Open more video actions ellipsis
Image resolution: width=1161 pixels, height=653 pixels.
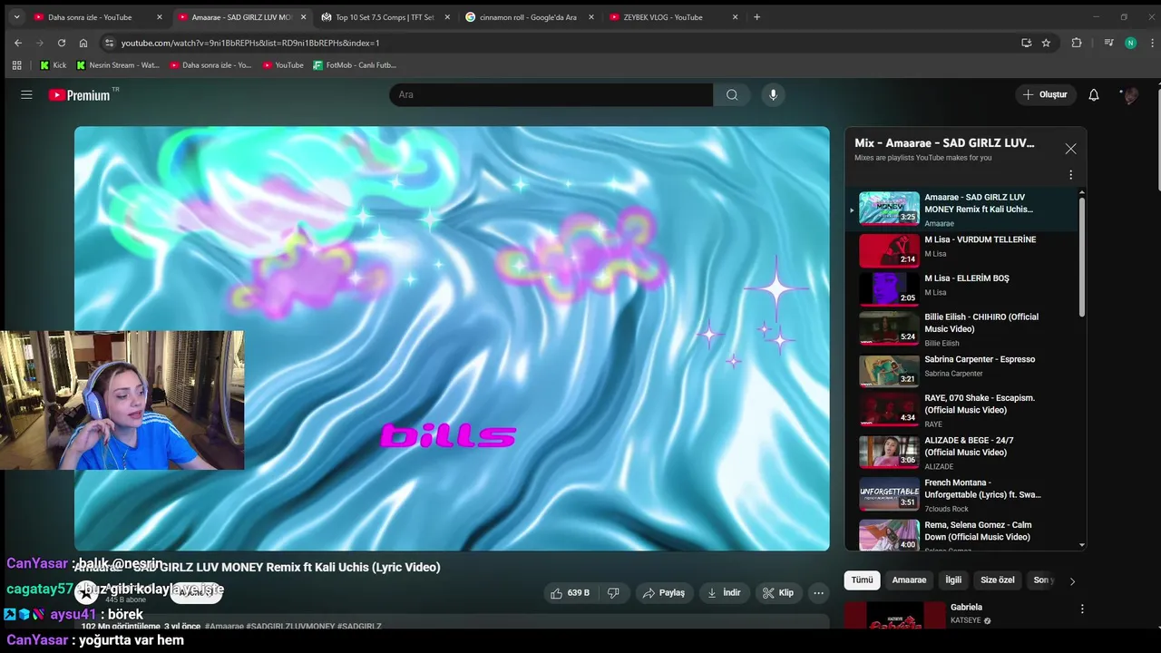818,593
